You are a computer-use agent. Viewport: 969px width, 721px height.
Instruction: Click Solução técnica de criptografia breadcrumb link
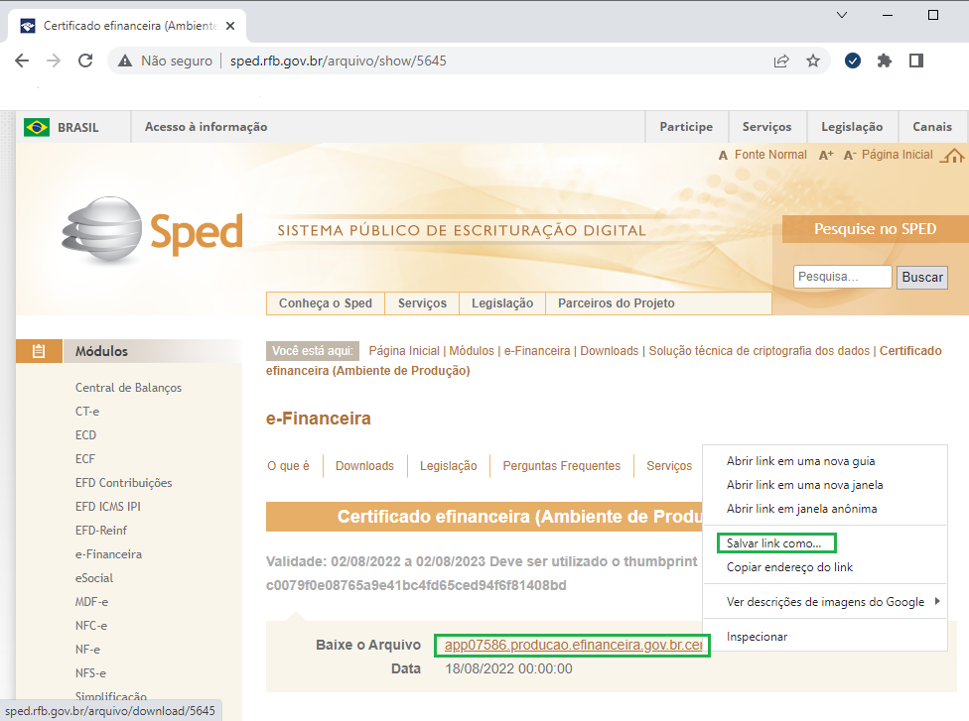759,351
